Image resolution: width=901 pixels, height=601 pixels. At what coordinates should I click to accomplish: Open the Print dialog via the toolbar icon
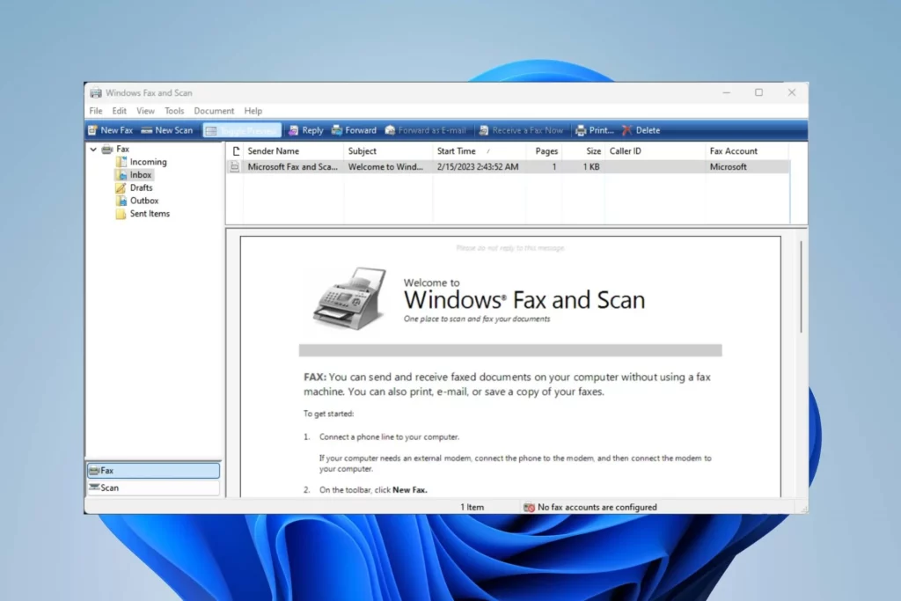594,129
